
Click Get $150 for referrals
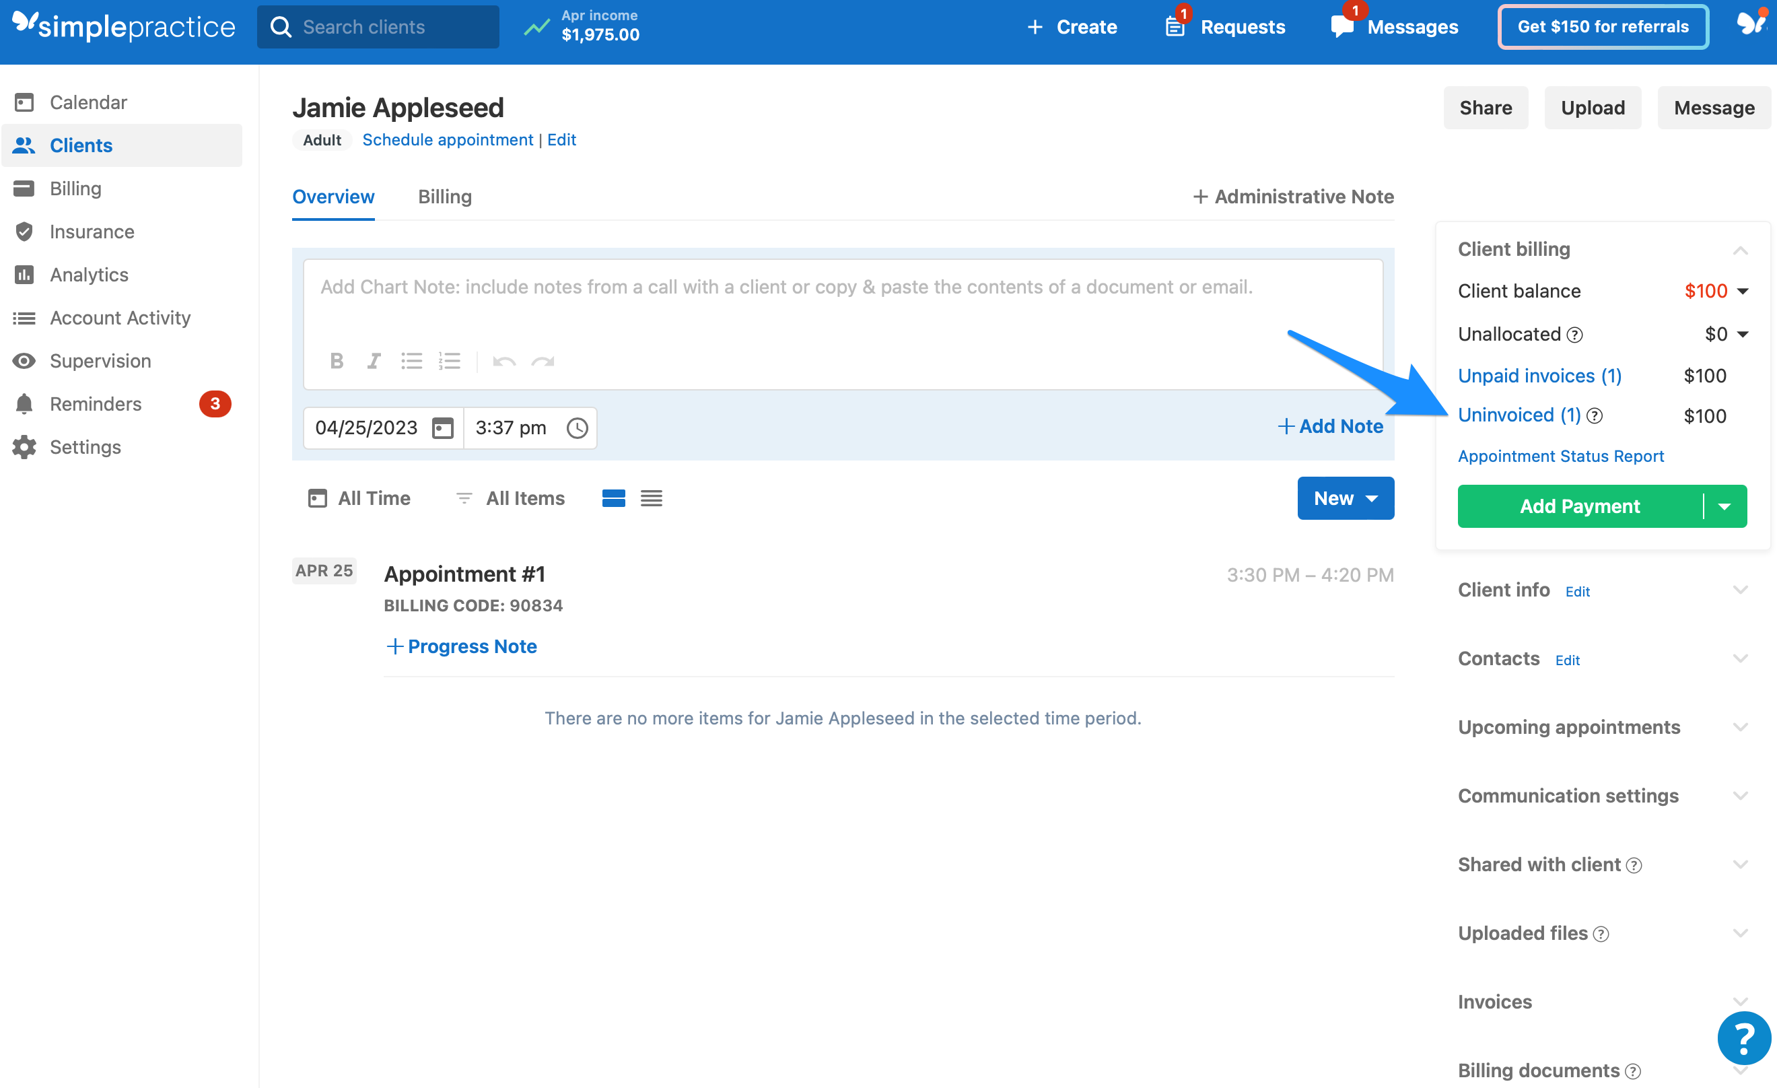click(1603, 27)
